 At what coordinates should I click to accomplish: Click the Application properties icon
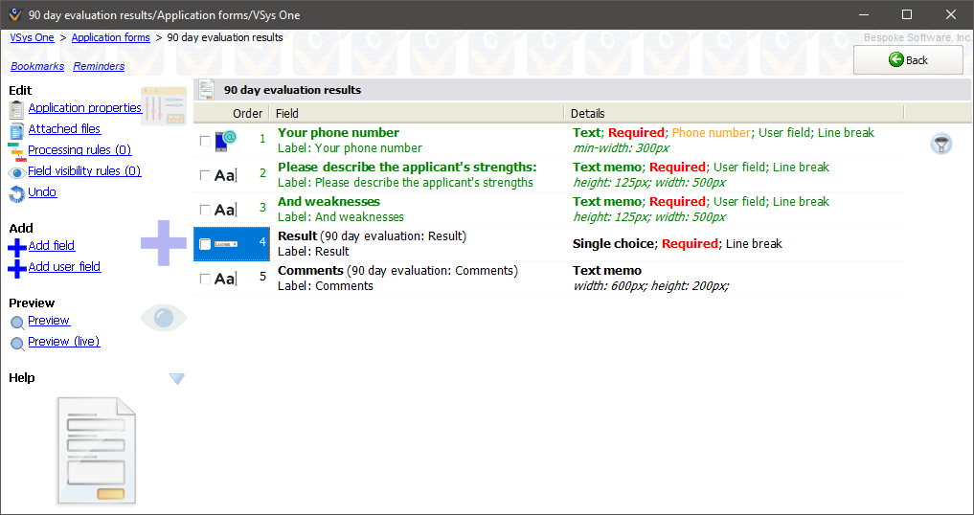click(x=16, y=109)
